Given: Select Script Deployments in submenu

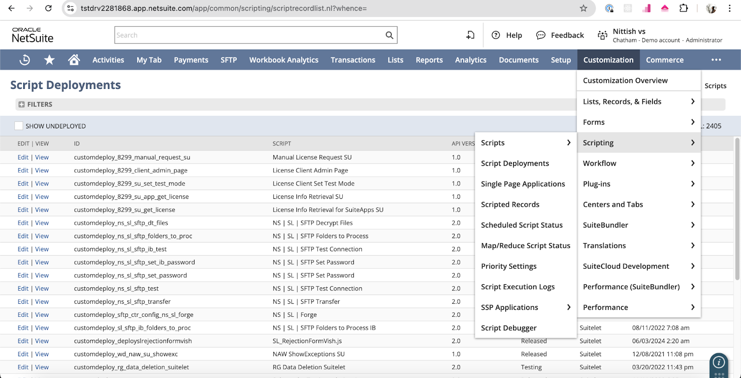Looking at the screenshot, I should (x=515, y=164).
